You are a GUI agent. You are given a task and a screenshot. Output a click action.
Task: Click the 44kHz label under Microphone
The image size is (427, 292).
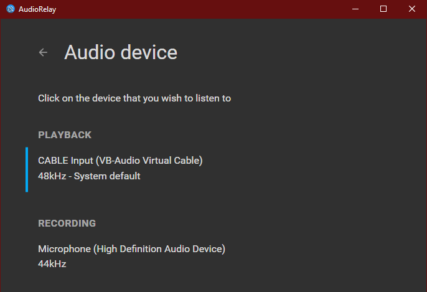pyautogui.click(x=52, y=264)
